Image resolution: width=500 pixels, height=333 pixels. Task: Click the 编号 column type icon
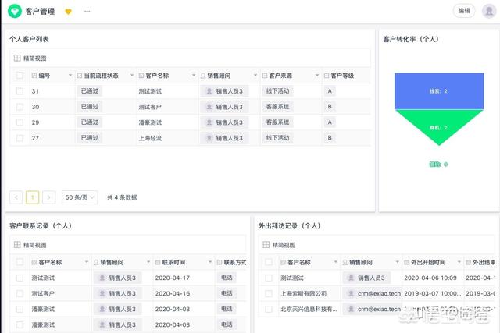click(x=34, y=76)
